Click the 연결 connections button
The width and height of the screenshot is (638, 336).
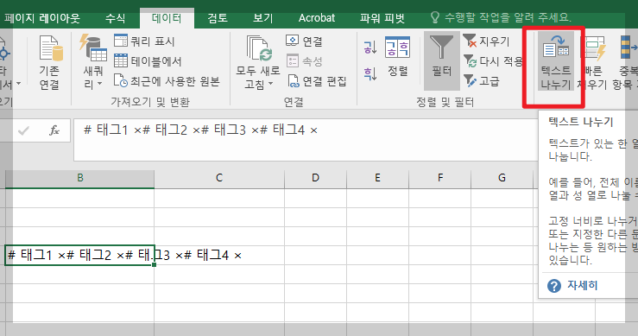click(305, 41)
